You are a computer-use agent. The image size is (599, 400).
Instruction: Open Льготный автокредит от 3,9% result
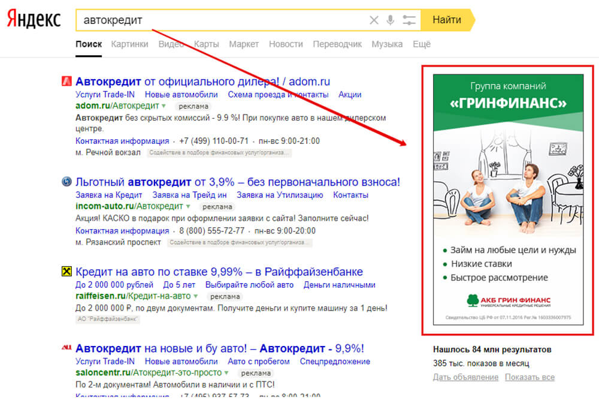click(238, 182)
